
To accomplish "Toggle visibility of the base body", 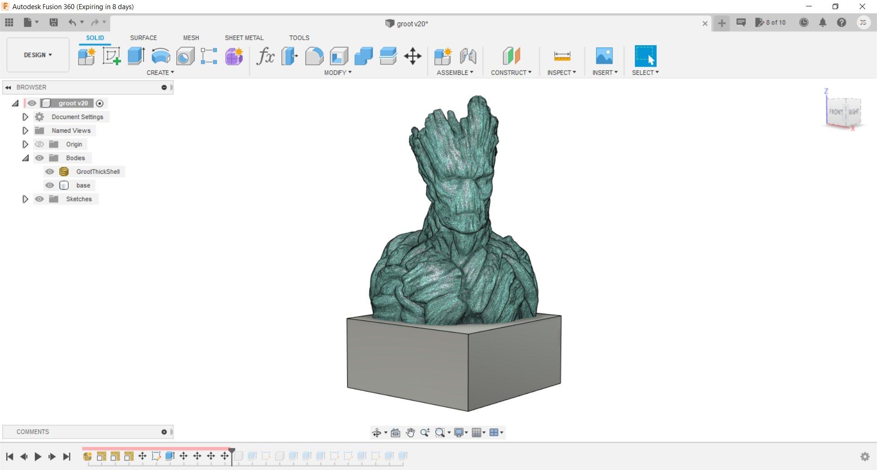I will 50,185.
